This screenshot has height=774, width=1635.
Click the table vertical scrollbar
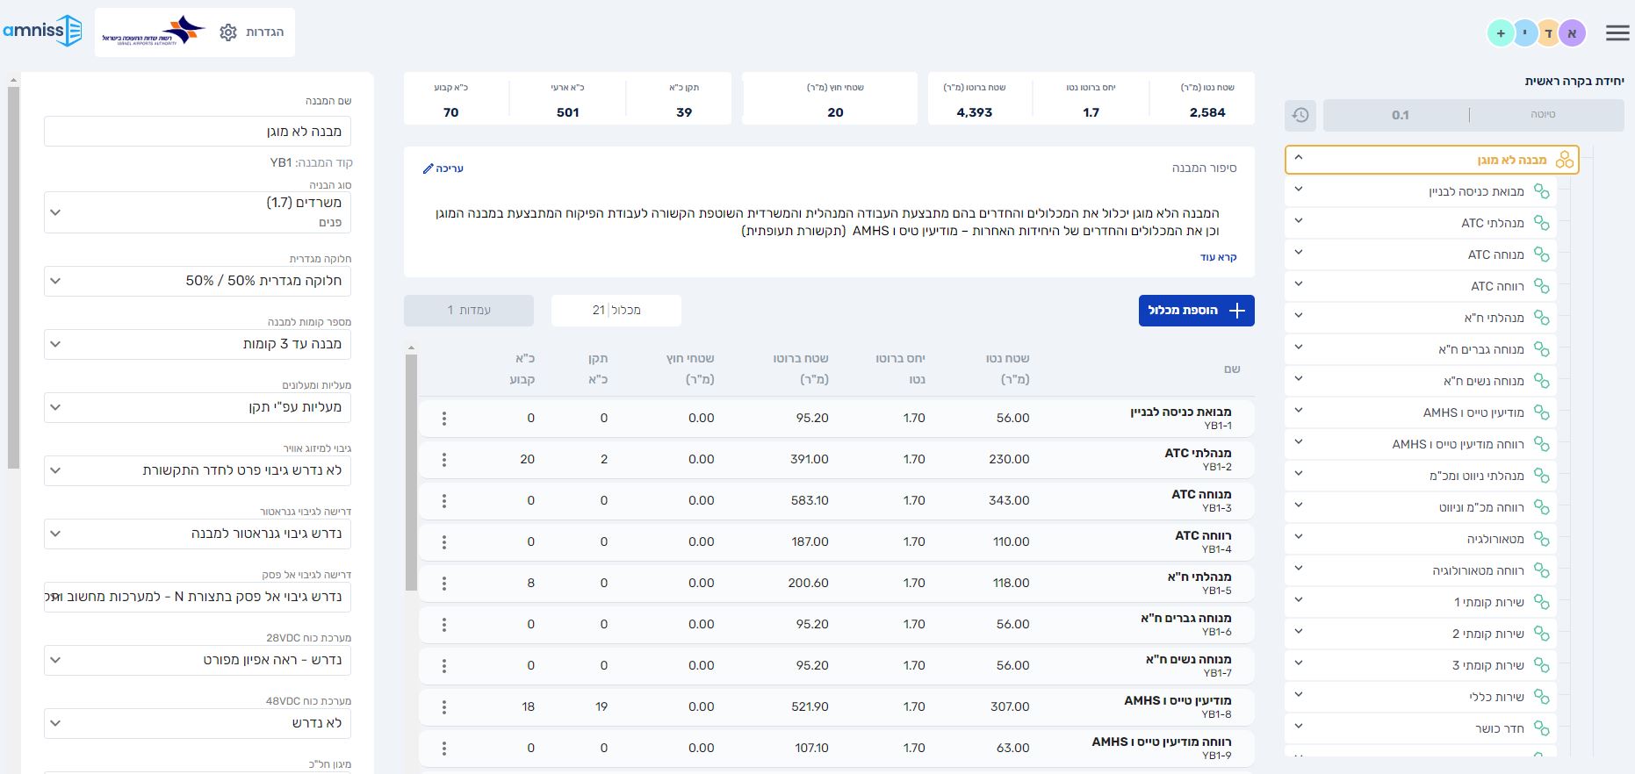coord(411,472)
